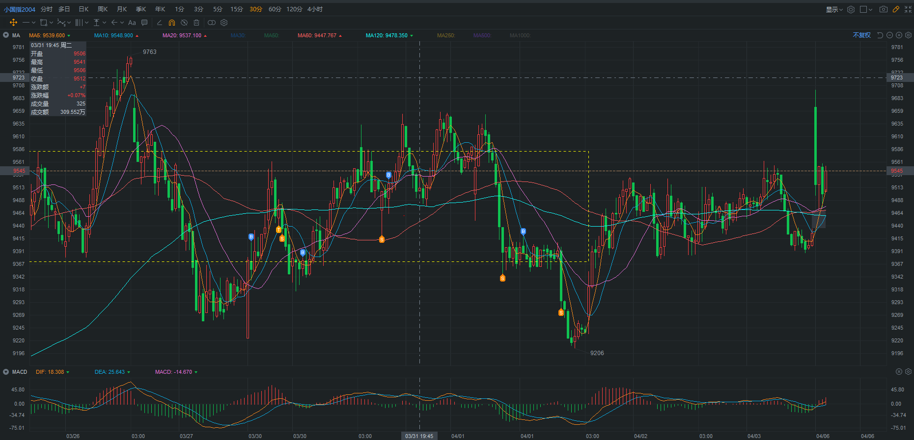Select the comment bubble note tool
Viewport: 914px width, 440px height.
pyautogui.click(x=144, y=23)
